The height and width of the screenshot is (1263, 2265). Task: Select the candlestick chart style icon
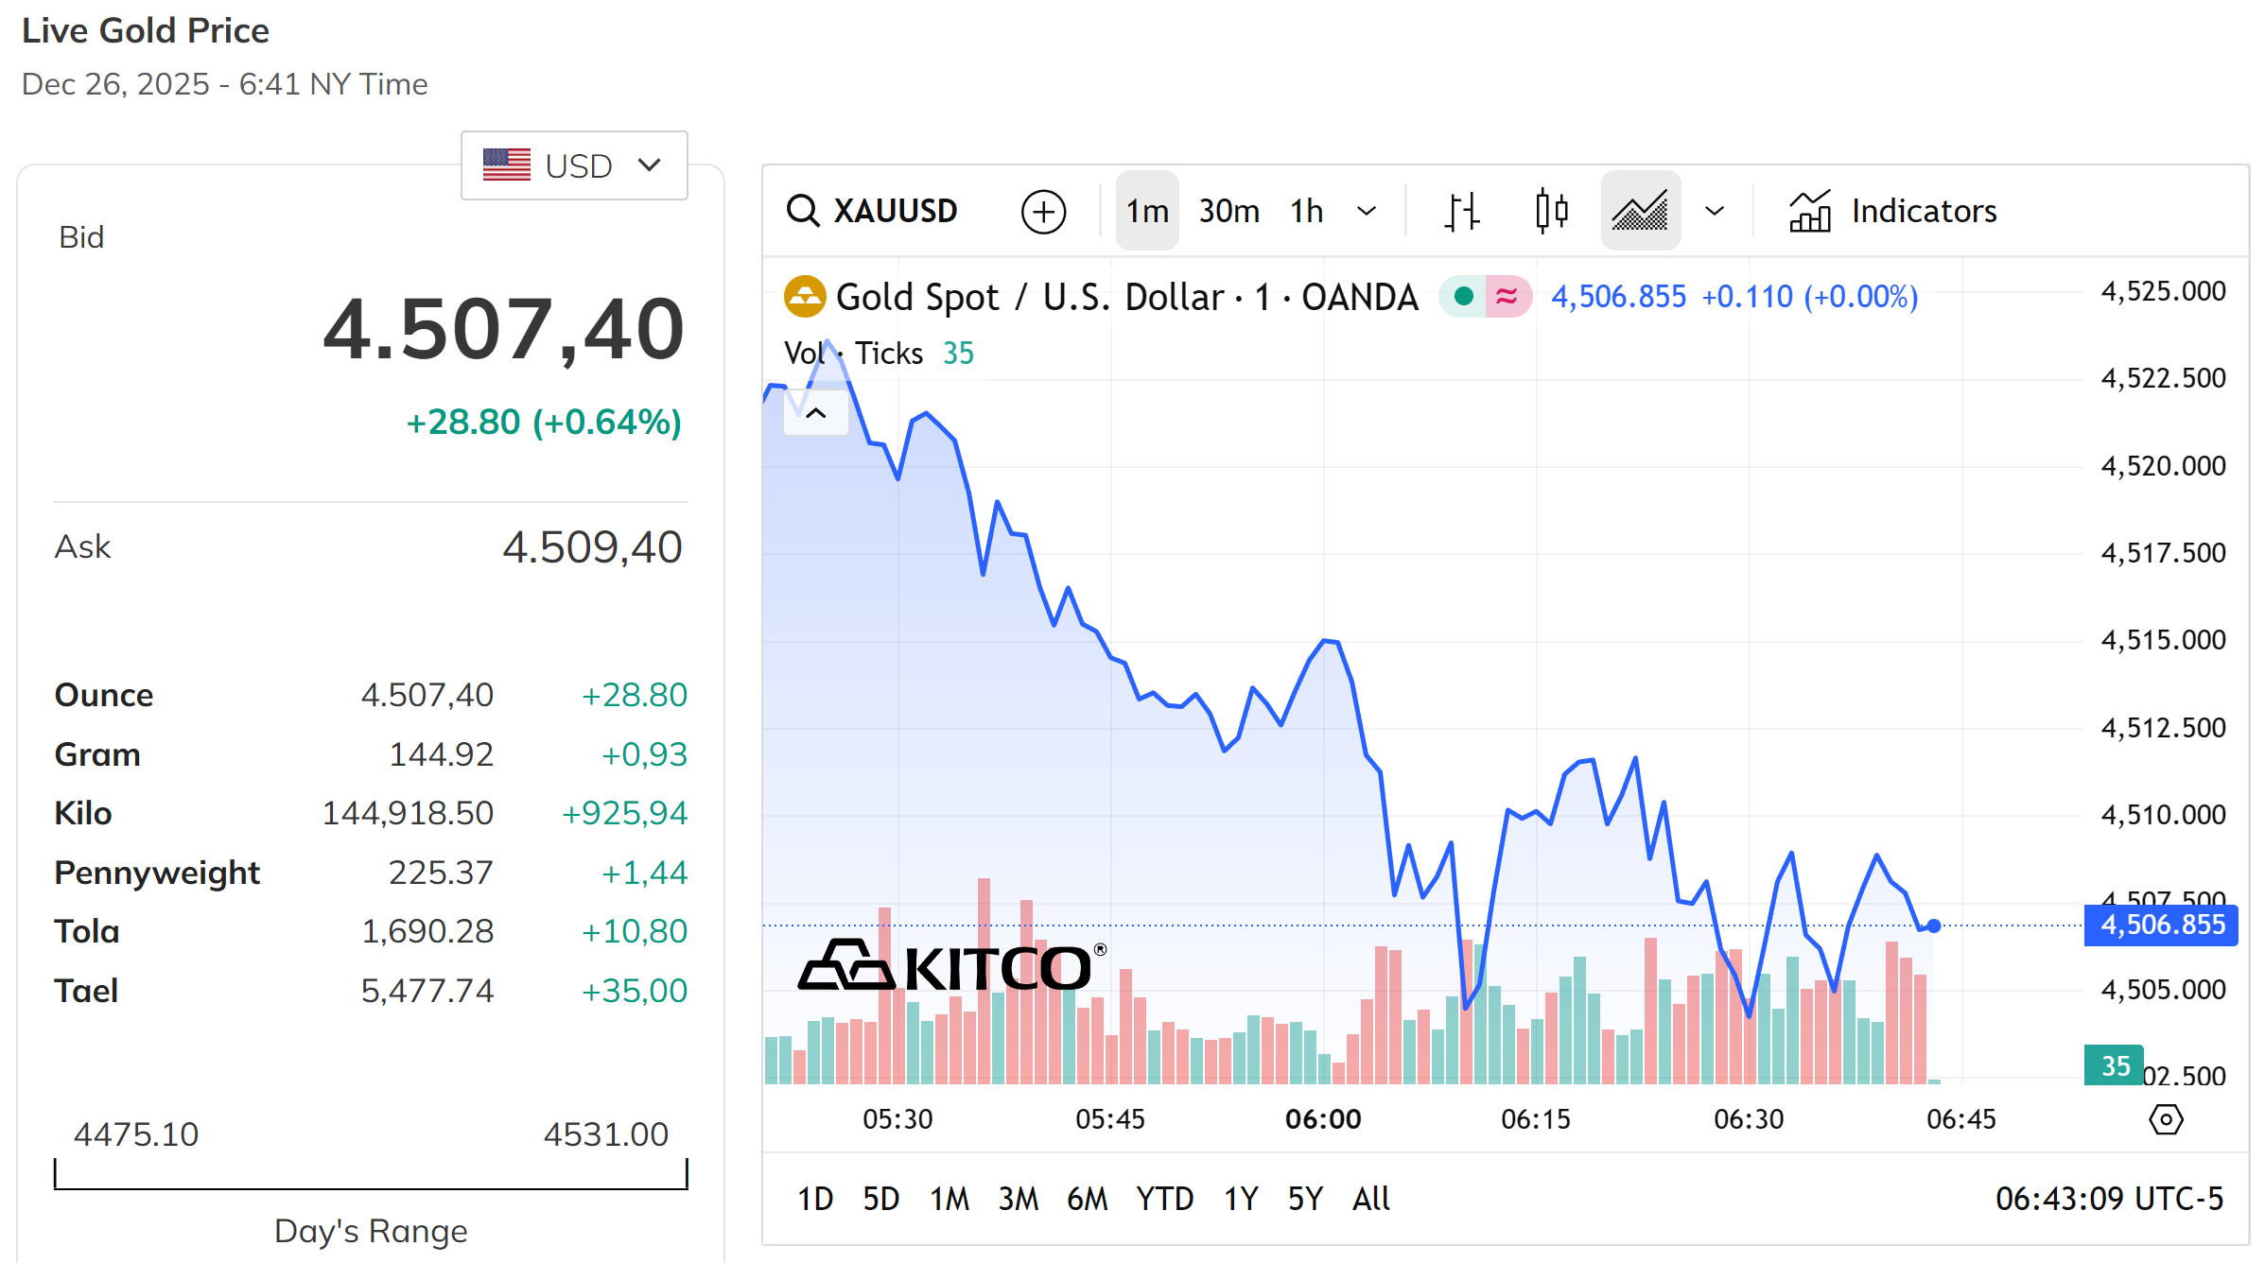1551,210
